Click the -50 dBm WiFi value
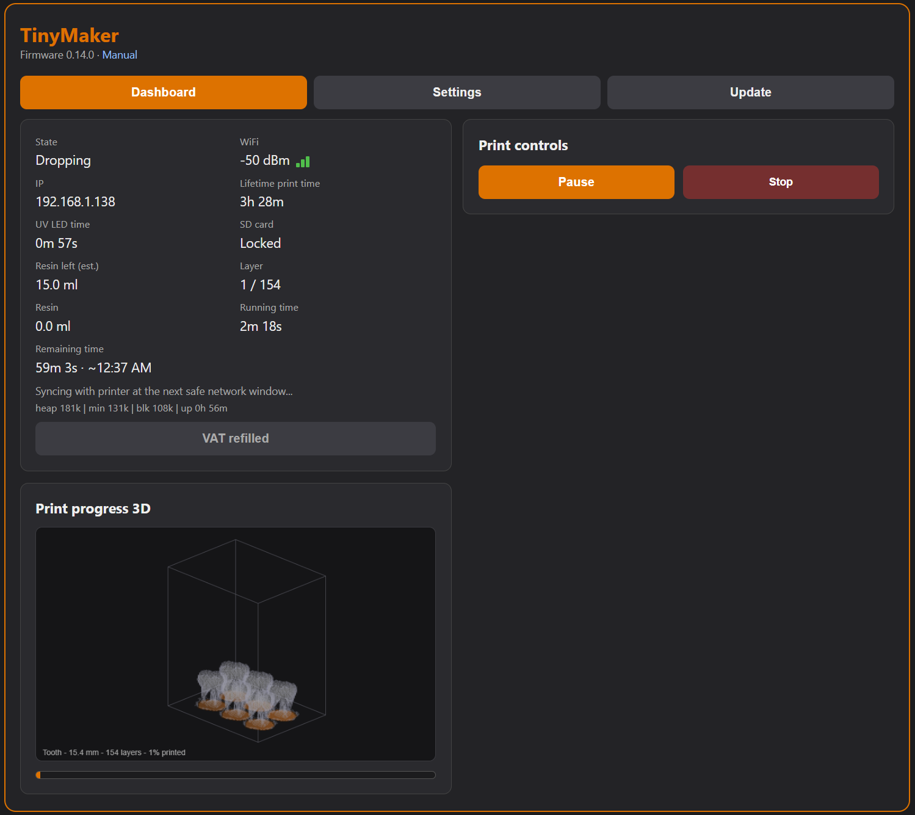This screenshot has height=815, width=915. pos(265,160)
